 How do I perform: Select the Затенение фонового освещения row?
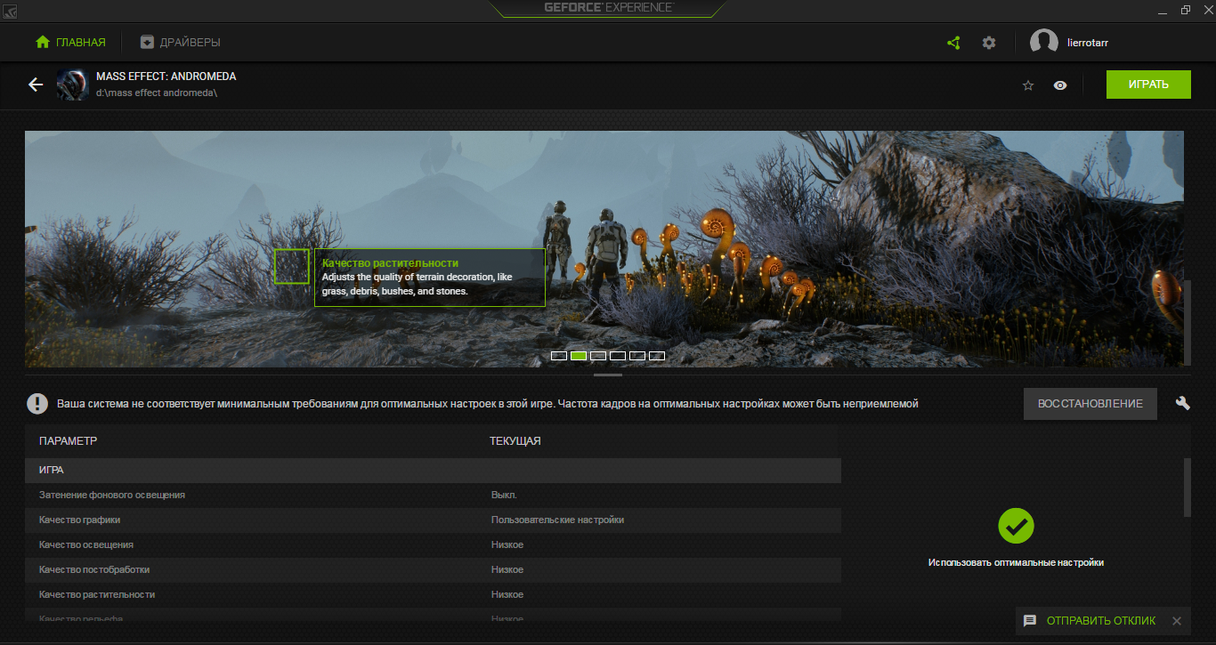[433, 495]
